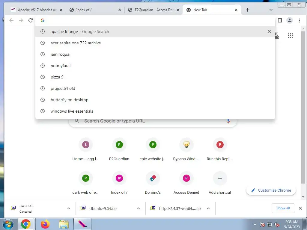Reload the page with the refresh icon
307x230 pixels.
pos(31,20)
